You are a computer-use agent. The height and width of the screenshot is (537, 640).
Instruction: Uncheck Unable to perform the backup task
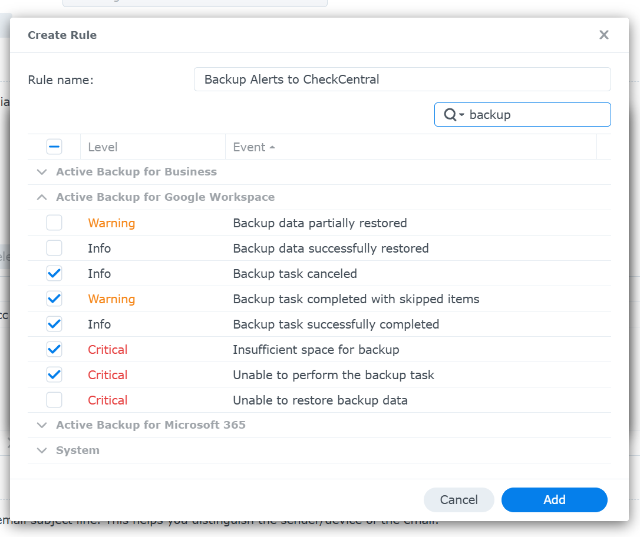coord(54,374)
